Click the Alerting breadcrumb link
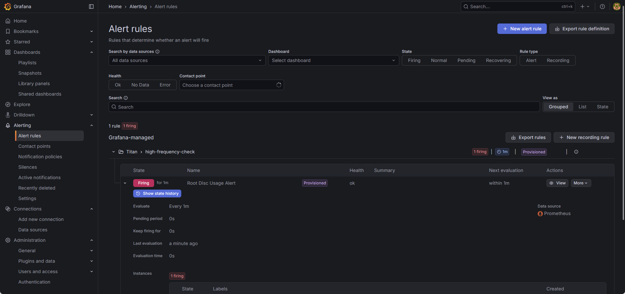The image size is (625, 294). pos(138,7)
